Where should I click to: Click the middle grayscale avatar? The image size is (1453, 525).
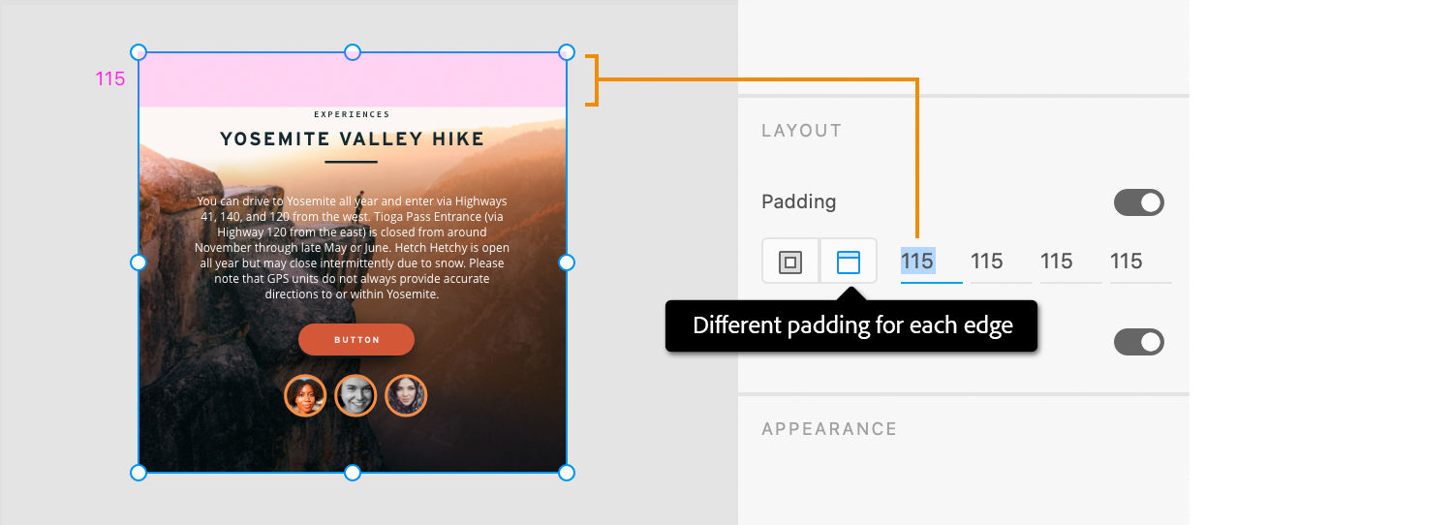pos(356,395)
